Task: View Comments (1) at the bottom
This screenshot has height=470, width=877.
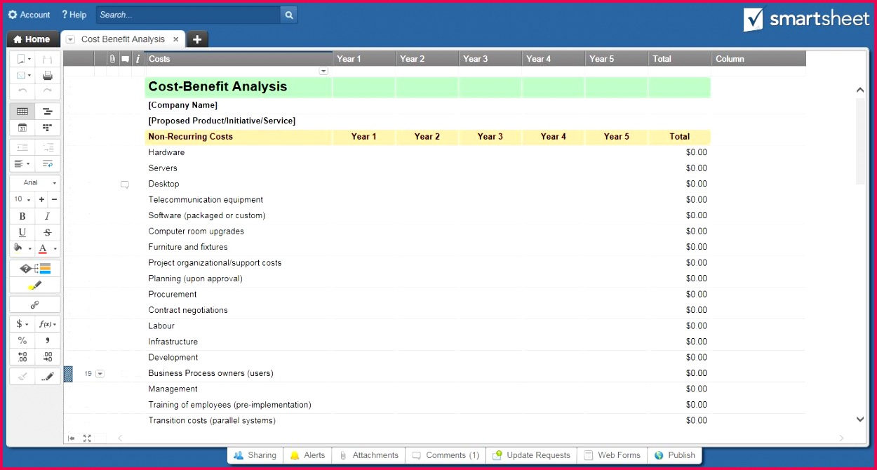Action: point(445,455)
